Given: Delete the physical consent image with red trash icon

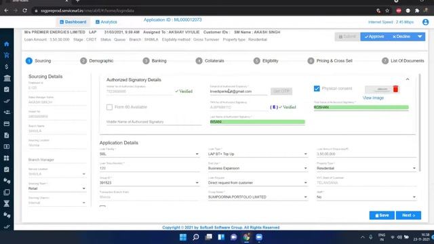Looking at the screenshot, I should 395,89.
